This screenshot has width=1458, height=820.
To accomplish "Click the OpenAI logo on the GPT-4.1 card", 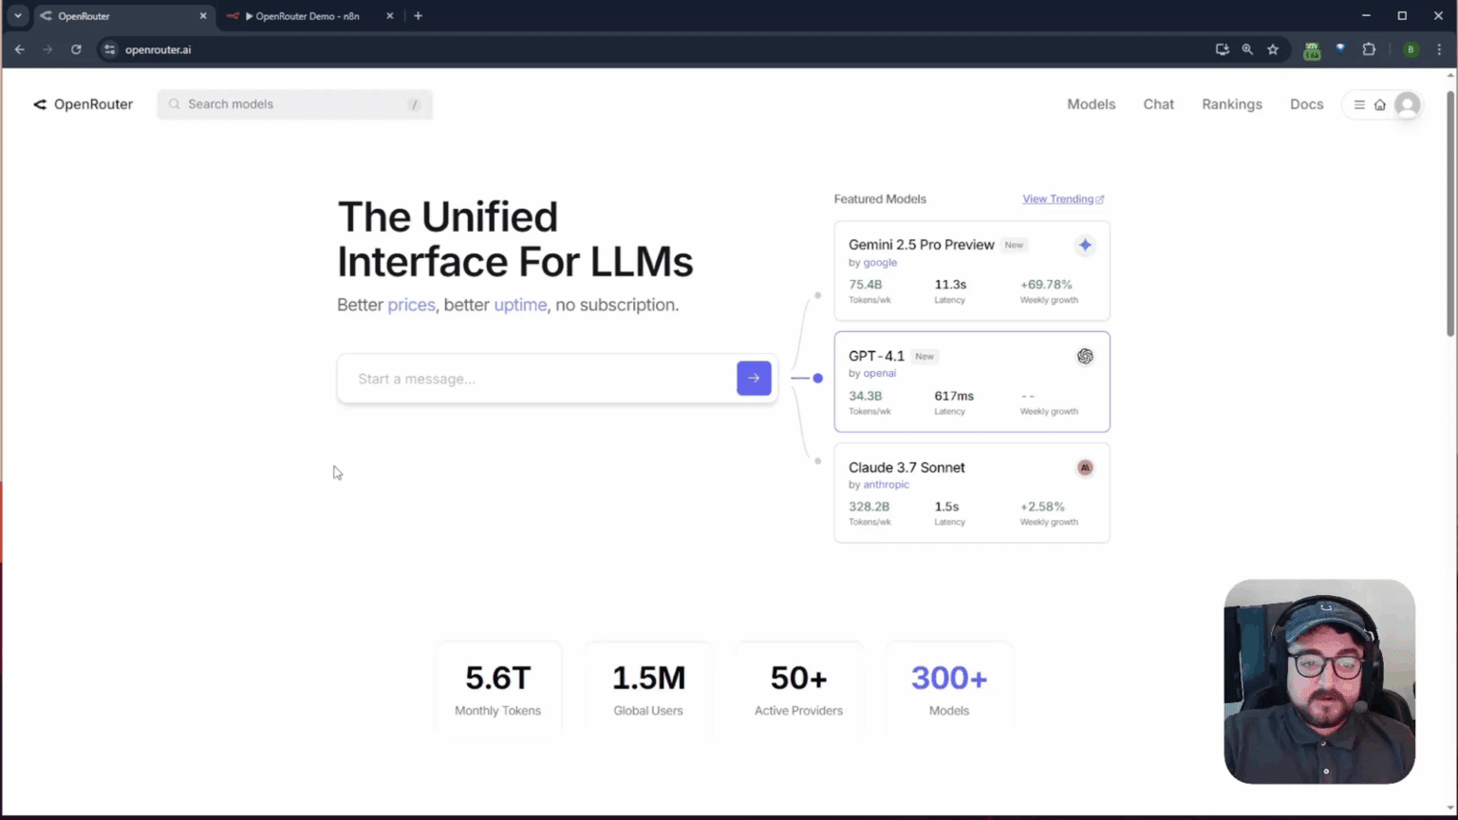I will coord(1084,356).
